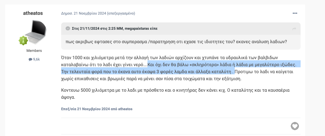Click the green rank badge icon

point(23,40)
